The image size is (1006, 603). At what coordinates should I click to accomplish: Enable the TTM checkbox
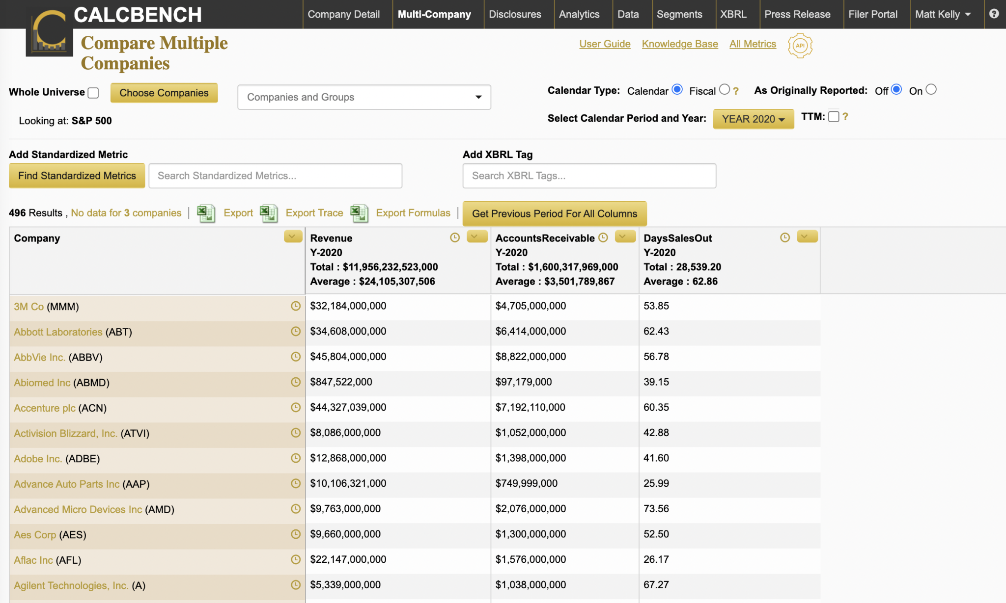pyautogui.click(x=834, y=117)
